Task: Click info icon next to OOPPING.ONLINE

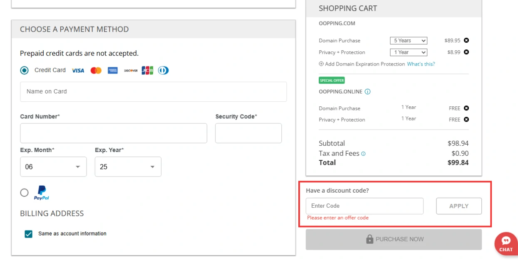Action: pos(367,92)
